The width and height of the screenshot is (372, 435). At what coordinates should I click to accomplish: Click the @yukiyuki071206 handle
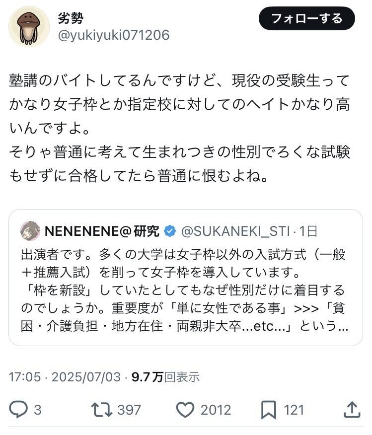[x=114, y=35]
